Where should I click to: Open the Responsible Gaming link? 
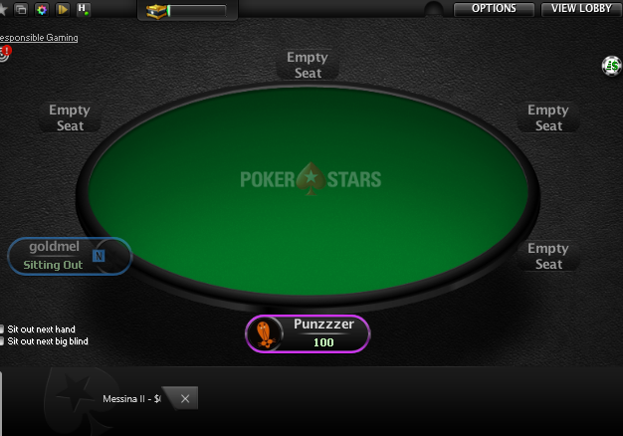pyautogui.click(x=39, y=38)
